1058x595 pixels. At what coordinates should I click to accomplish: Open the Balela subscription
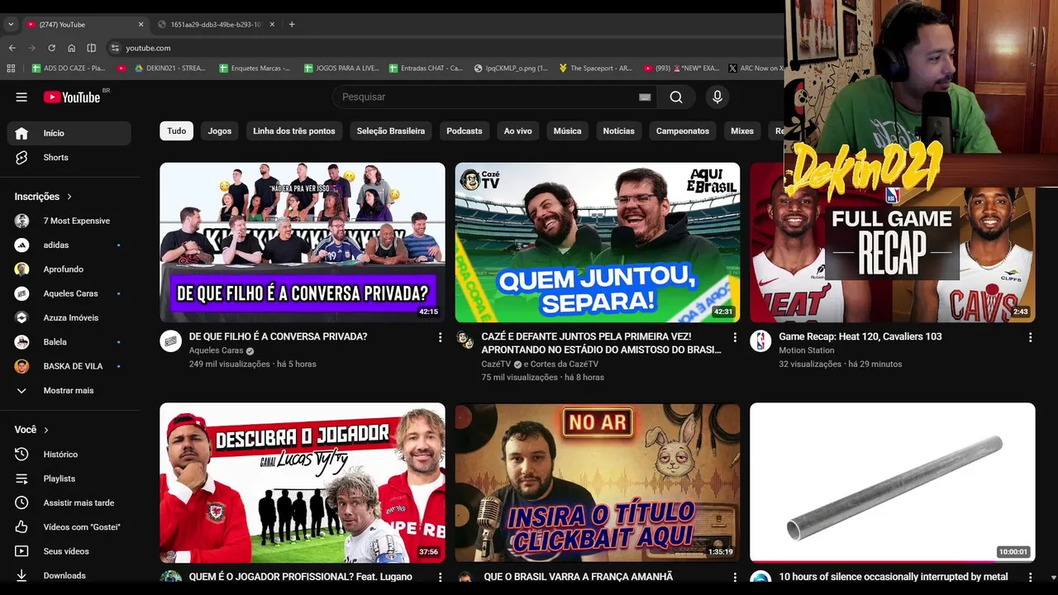click(x=69, y=341)
